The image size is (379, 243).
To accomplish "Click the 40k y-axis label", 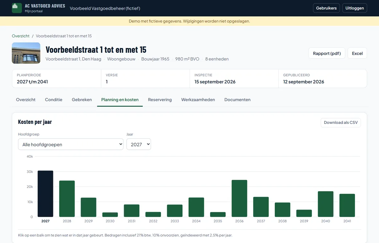I will pos(30,156).
